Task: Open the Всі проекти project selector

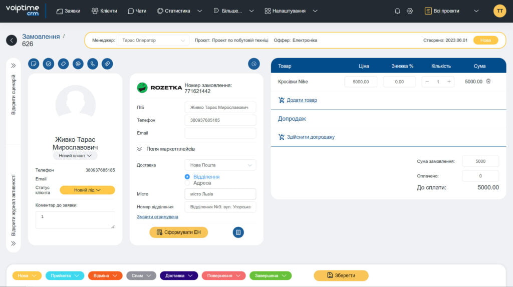Action: [x=451, y=11]
